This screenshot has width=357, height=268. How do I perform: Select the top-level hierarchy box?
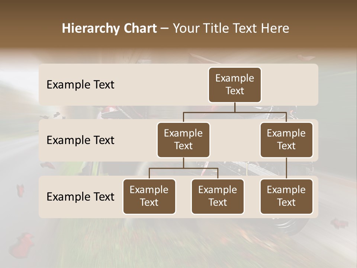click(235, 84)
